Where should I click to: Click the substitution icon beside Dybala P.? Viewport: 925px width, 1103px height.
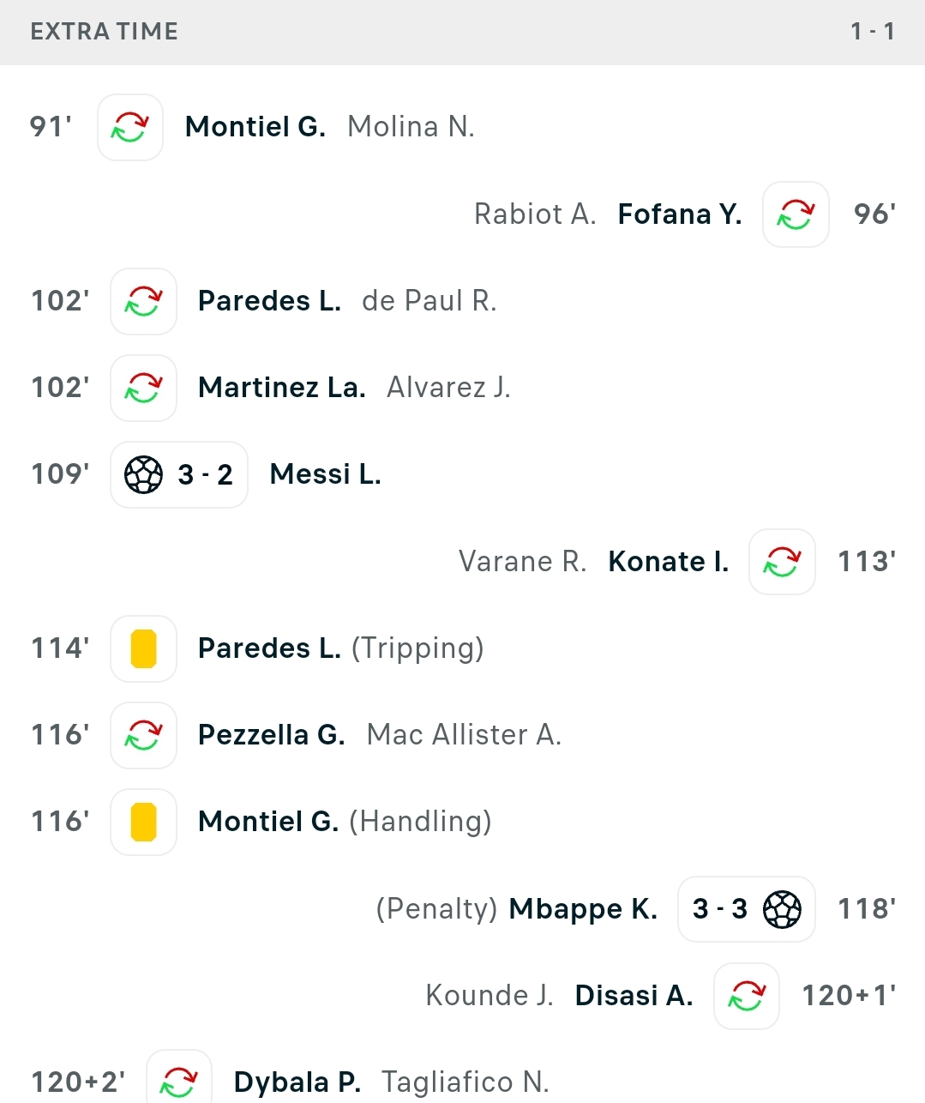179,1079
